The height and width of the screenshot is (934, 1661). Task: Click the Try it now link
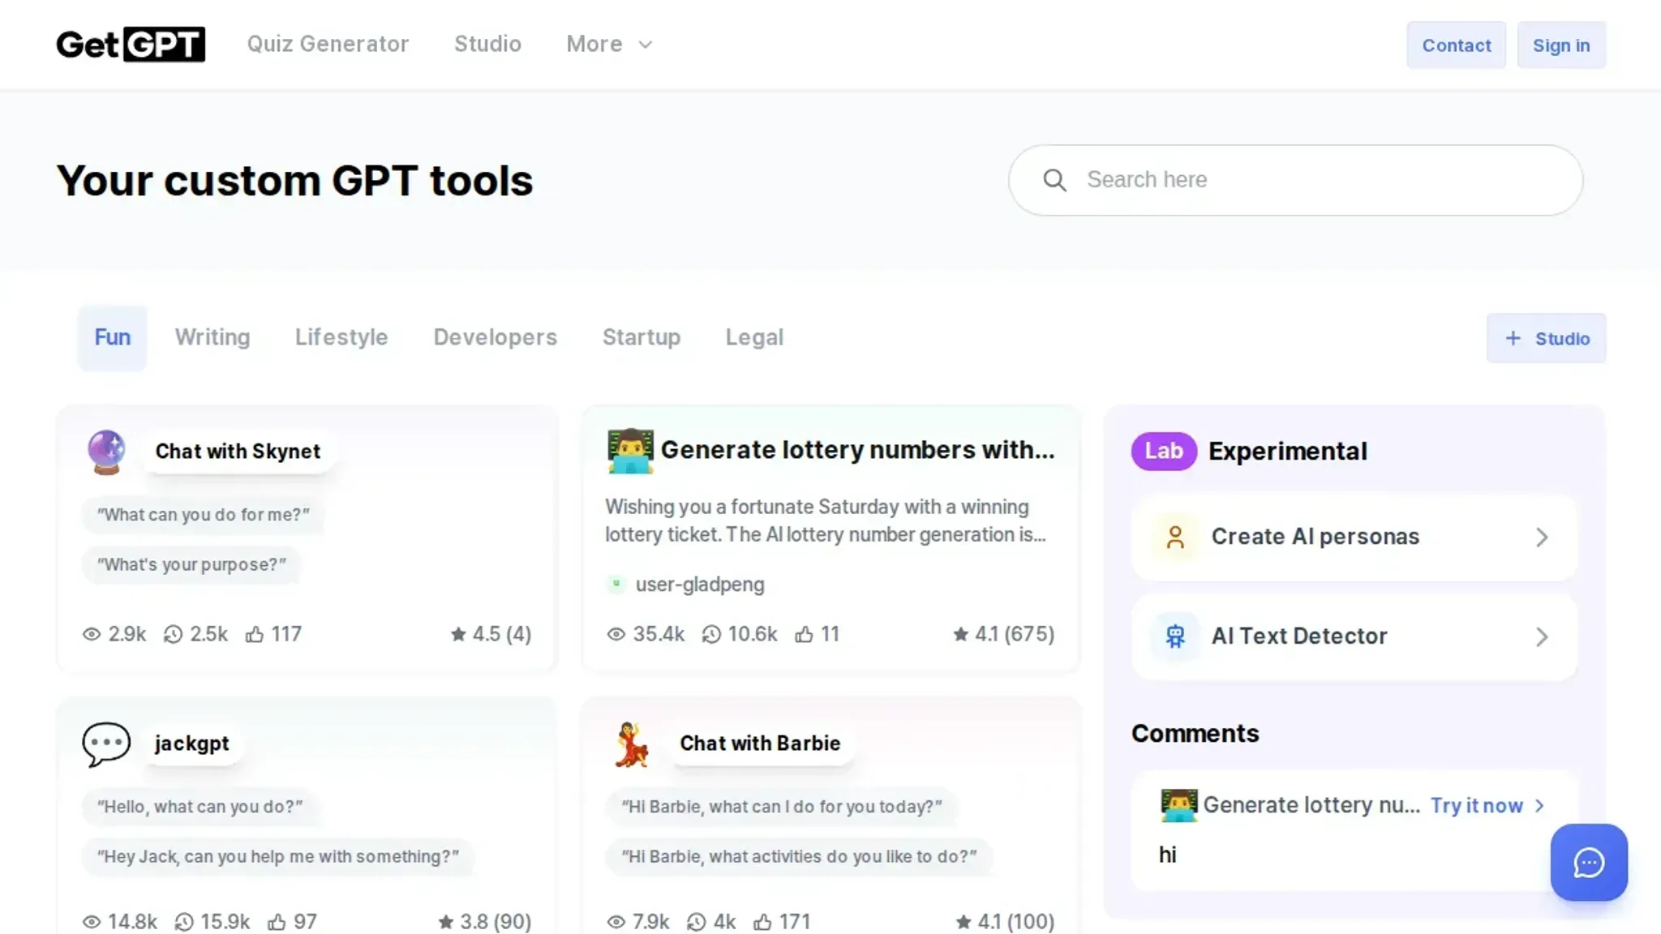click(1476, 806)
